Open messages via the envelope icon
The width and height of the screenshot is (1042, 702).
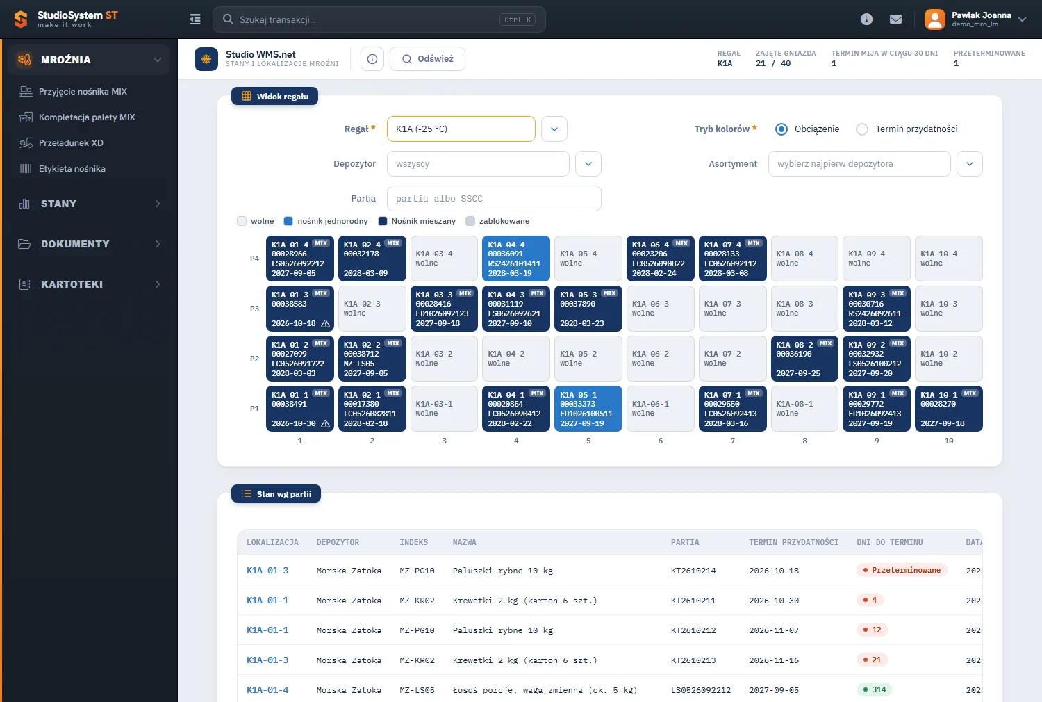[896, 19]
